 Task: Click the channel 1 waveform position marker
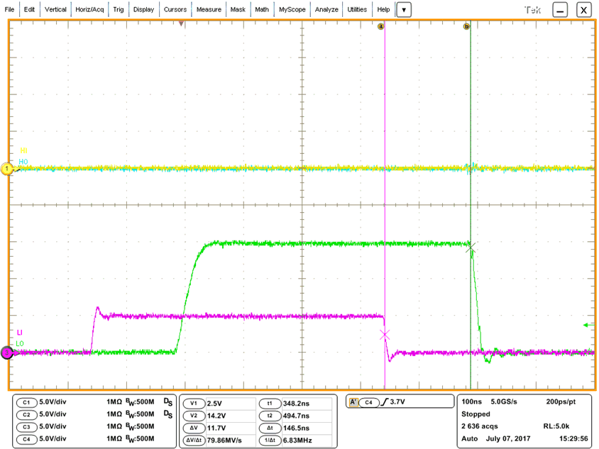tap(7, 170)
